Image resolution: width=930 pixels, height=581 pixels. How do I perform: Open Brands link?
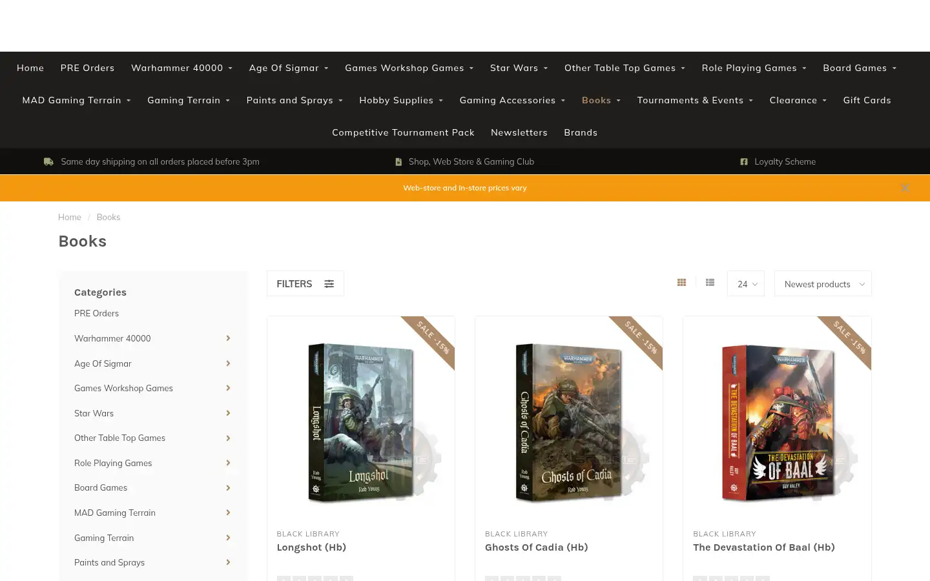tap(581, 132)
